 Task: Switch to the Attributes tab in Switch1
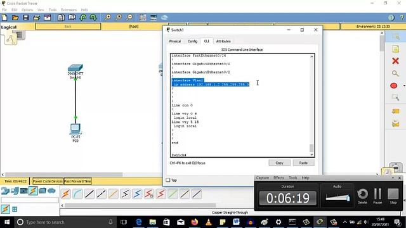click(223, 41)
